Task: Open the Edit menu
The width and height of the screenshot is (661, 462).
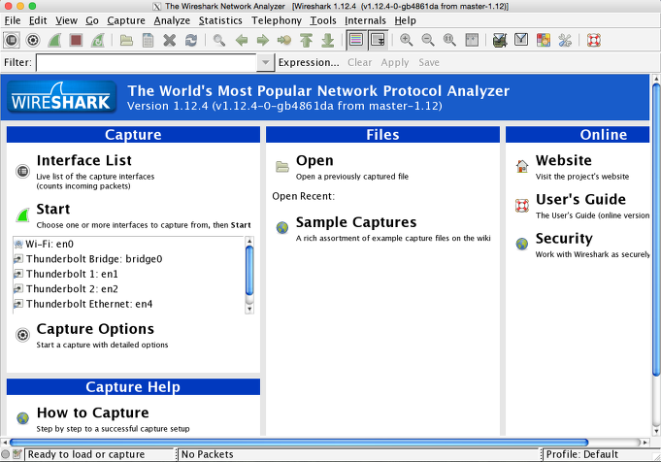Action: (38, 20)
